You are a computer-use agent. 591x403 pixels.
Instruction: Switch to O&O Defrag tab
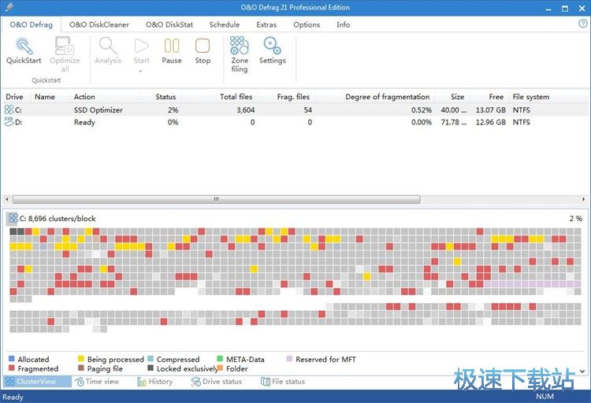[x=32, y=24]
